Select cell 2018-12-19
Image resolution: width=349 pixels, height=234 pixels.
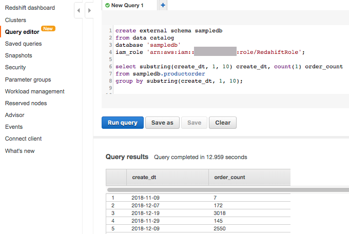pyautogui.click(x=146, y=213)
